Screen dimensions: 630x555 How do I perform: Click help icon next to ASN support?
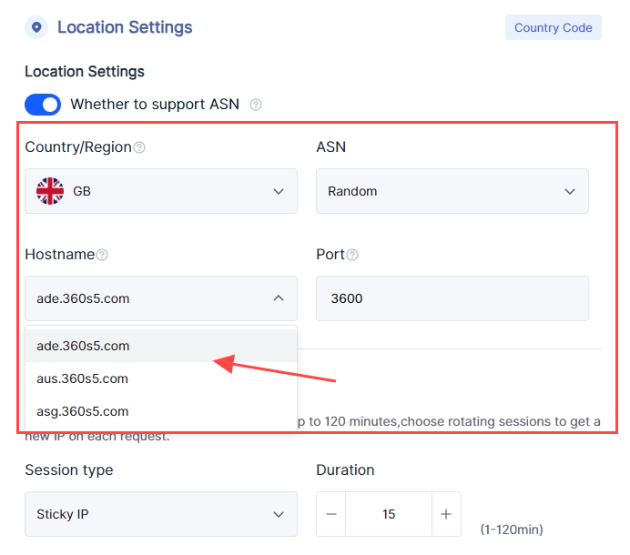256,105
